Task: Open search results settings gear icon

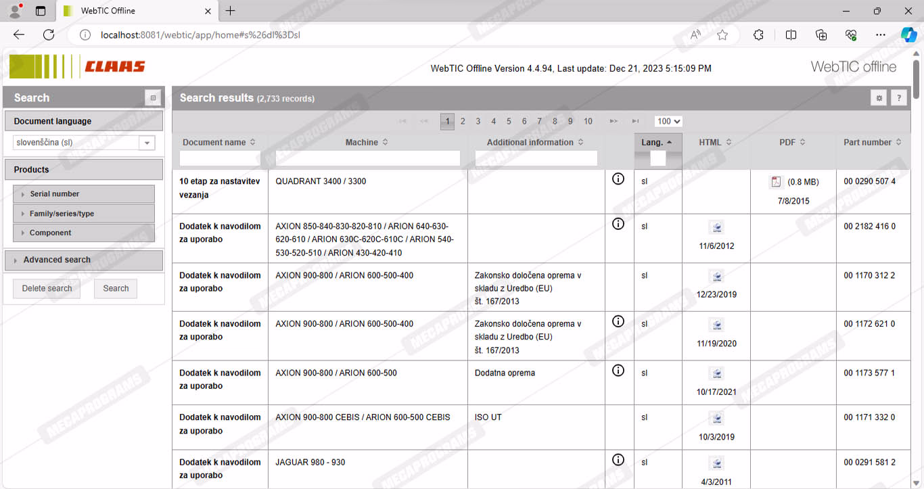Action: [879, 98]
